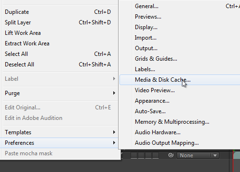Viewport: 240px width, 172px height.
Task: Choose Display preferences
Action: (x=180, y=27)
